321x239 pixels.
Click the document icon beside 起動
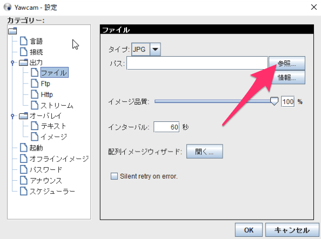coord(24,147)
